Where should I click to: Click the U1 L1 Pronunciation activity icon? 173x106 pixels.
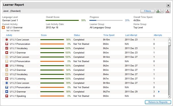7,44
